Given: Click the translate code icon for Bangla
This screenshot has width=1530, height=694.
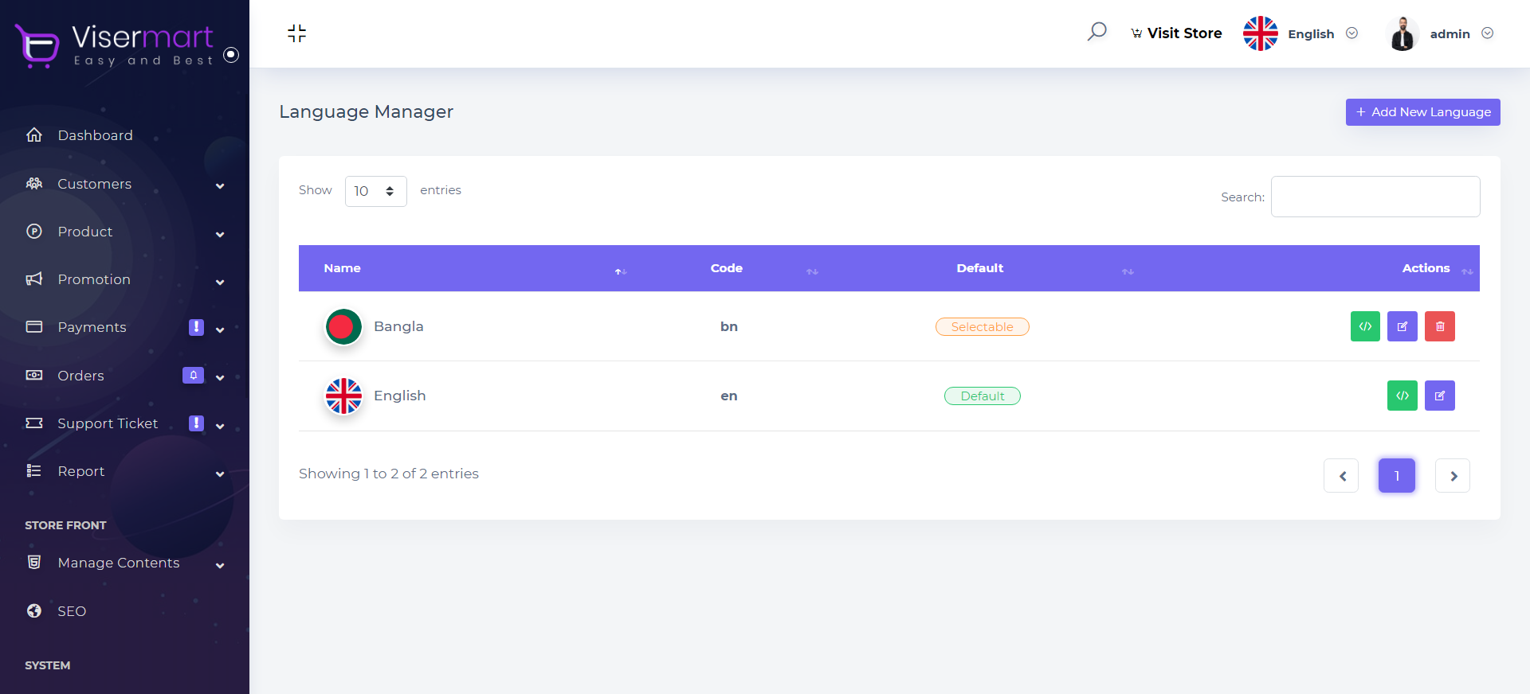Looking at the screenshot, I should click(1365, 326).
